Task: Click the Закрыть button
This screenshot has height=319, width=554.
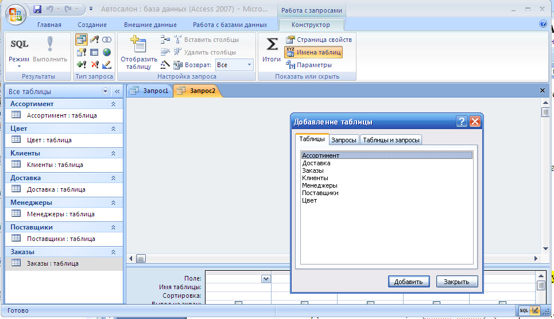Action: click(x=457, y=282)
